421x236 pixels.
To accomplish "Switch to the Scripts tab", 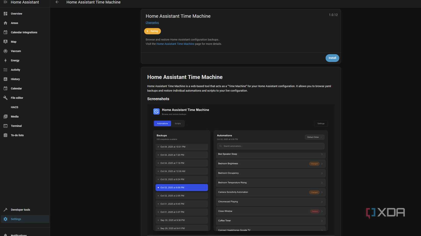I will point(178,123).
